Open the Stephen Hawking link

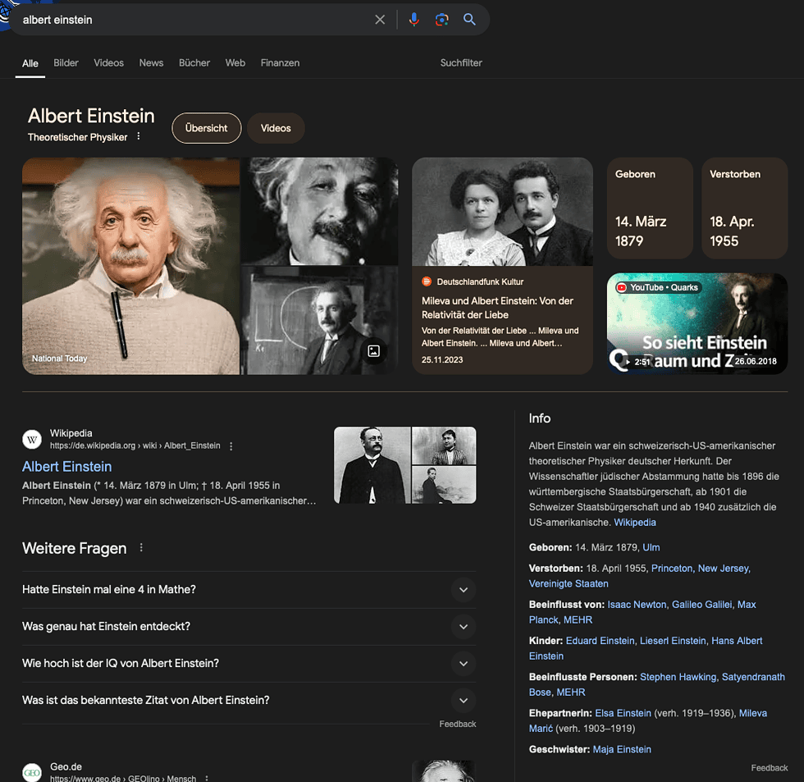click(678, 678)
